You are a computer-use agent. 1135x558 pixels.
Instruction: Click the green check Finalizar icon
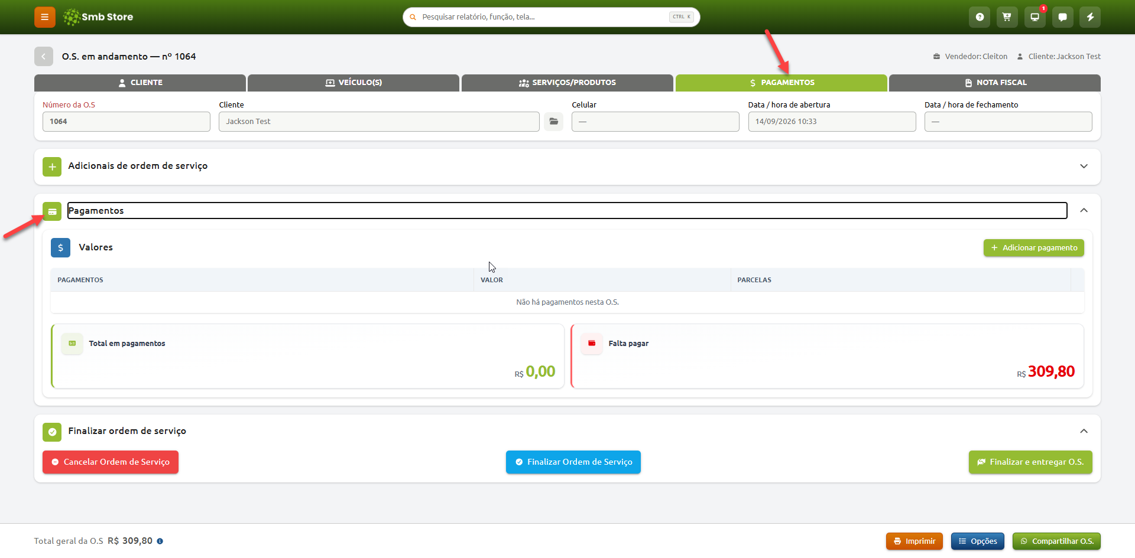tap(52, 432)
